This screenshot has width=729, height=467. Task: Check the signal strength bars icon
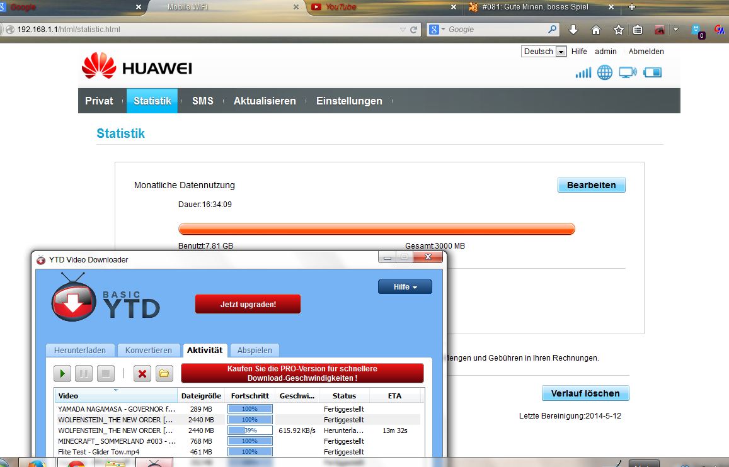pos(583,72)
